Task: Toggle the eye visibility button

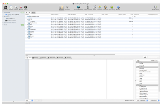Action: (x=145, y=57)
